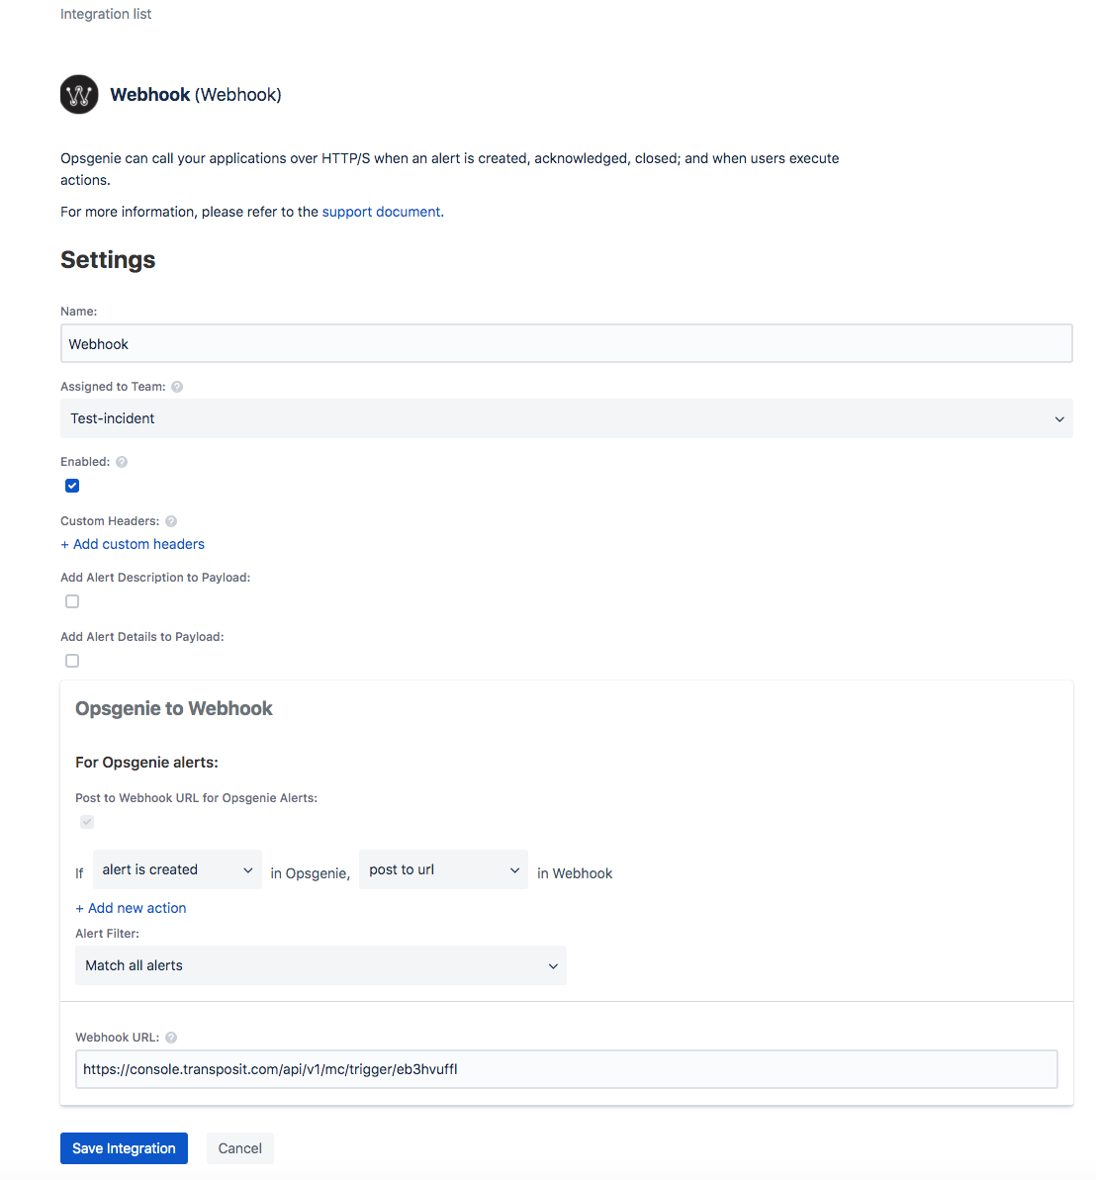Click Add custom headers link
The image size is (1096, 1180).
pyautogui.click(x=133, y=544)
